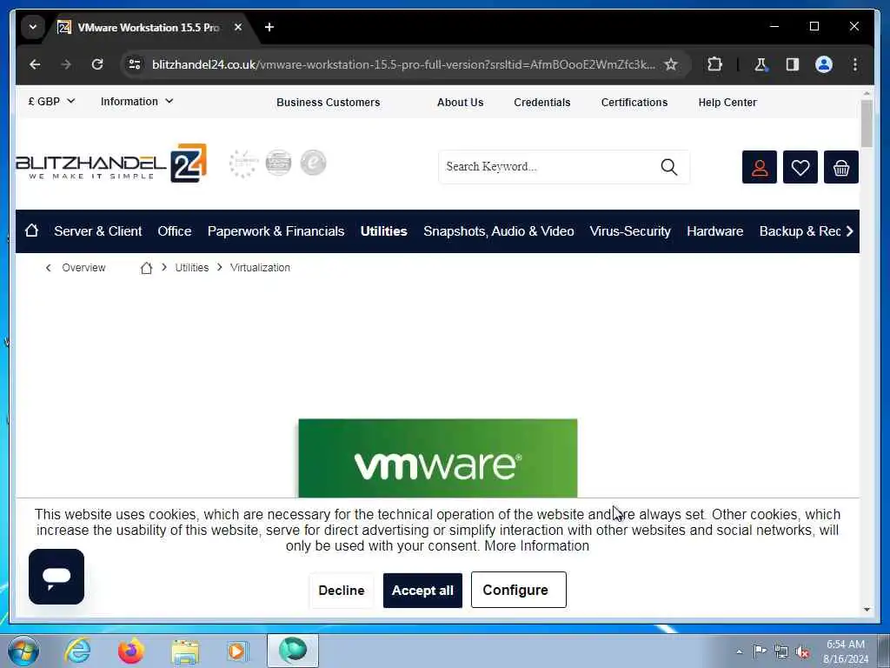
Task: Click the scrollbar down arrow
Action: click(x=867, y=610)
